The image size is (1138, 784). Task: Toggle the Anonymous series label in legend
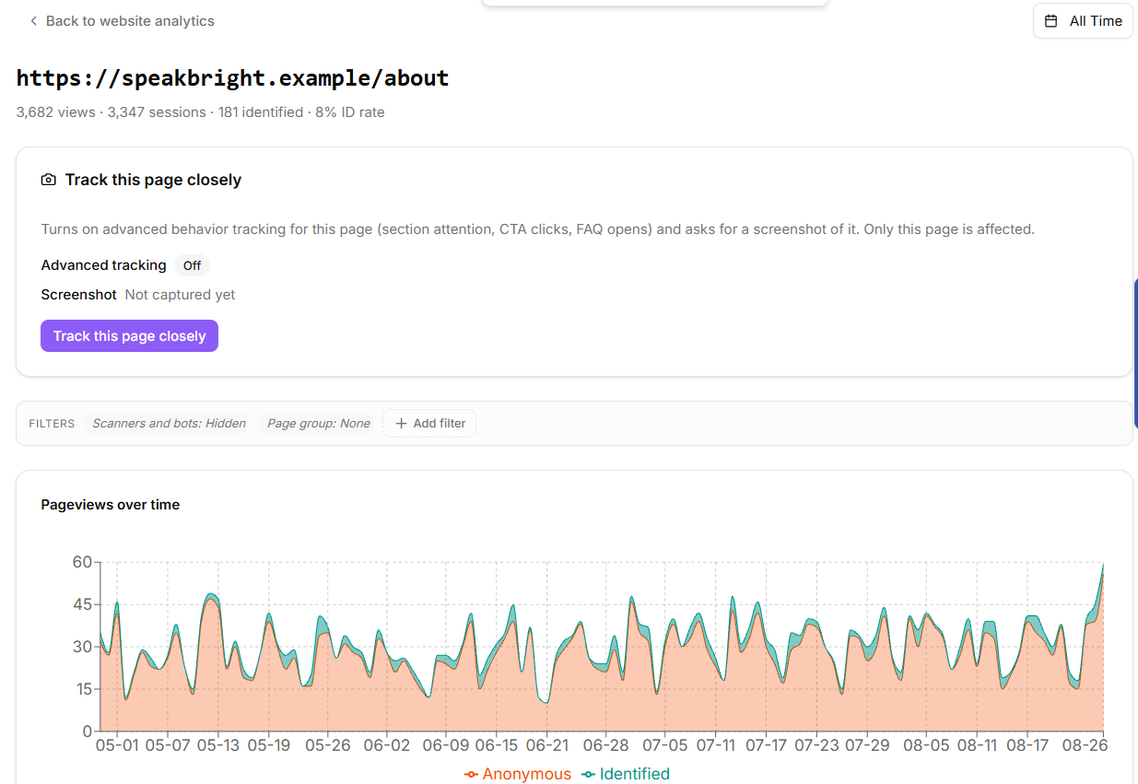pos(527,774)
